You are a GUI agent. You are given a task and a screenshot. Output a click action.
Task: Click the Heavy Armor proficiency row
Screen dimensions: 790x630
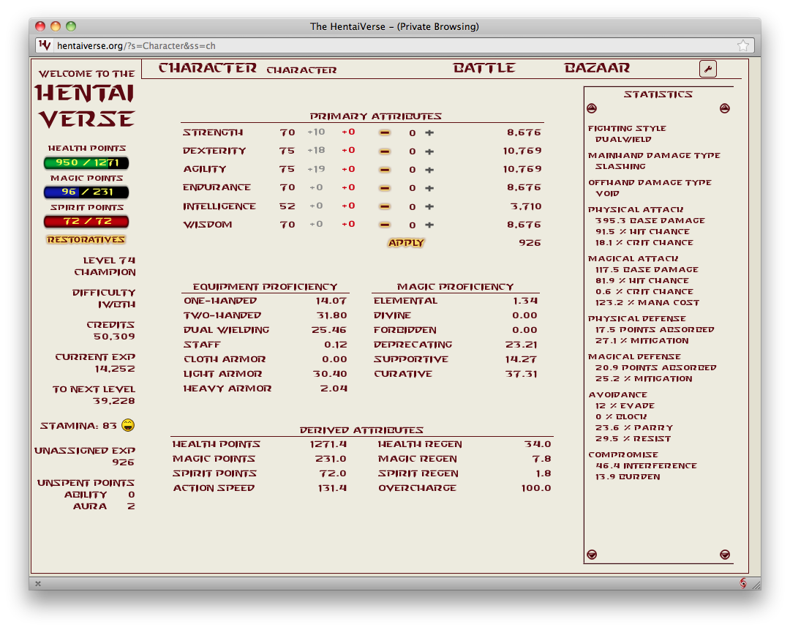(x=266, y=389)
